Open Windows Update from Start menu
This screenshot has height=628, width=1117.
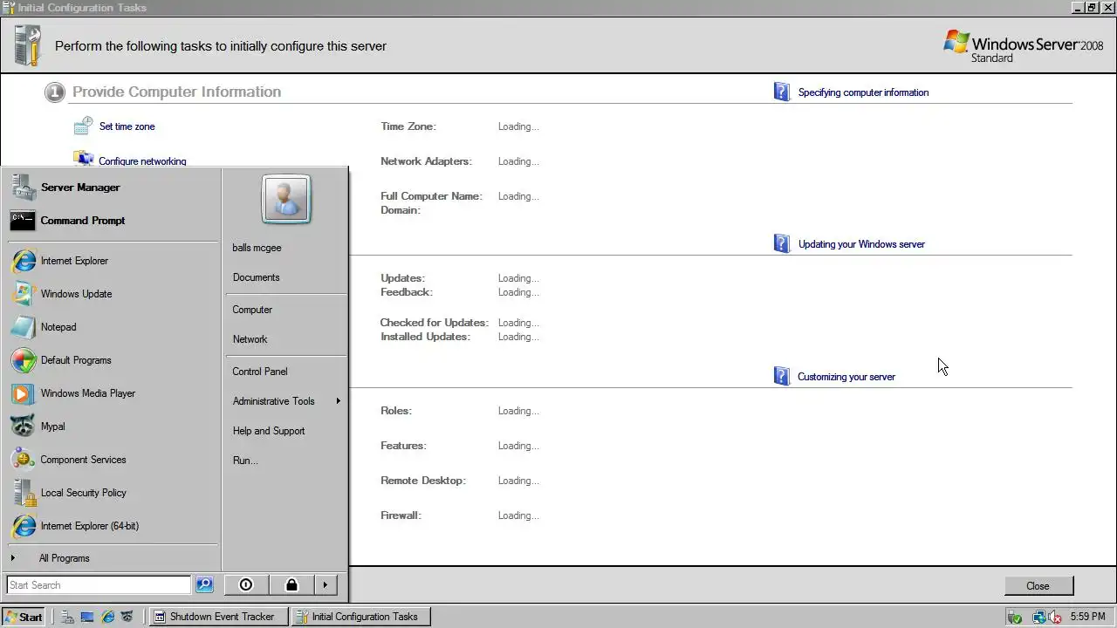pos(112,294)
